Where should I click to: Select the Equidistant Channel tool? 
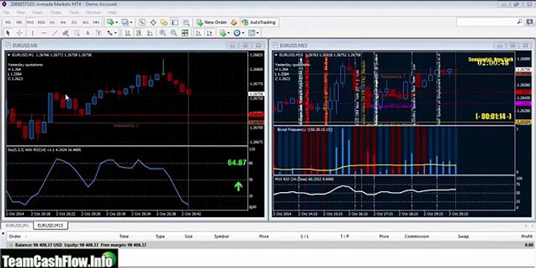point(66,33)
